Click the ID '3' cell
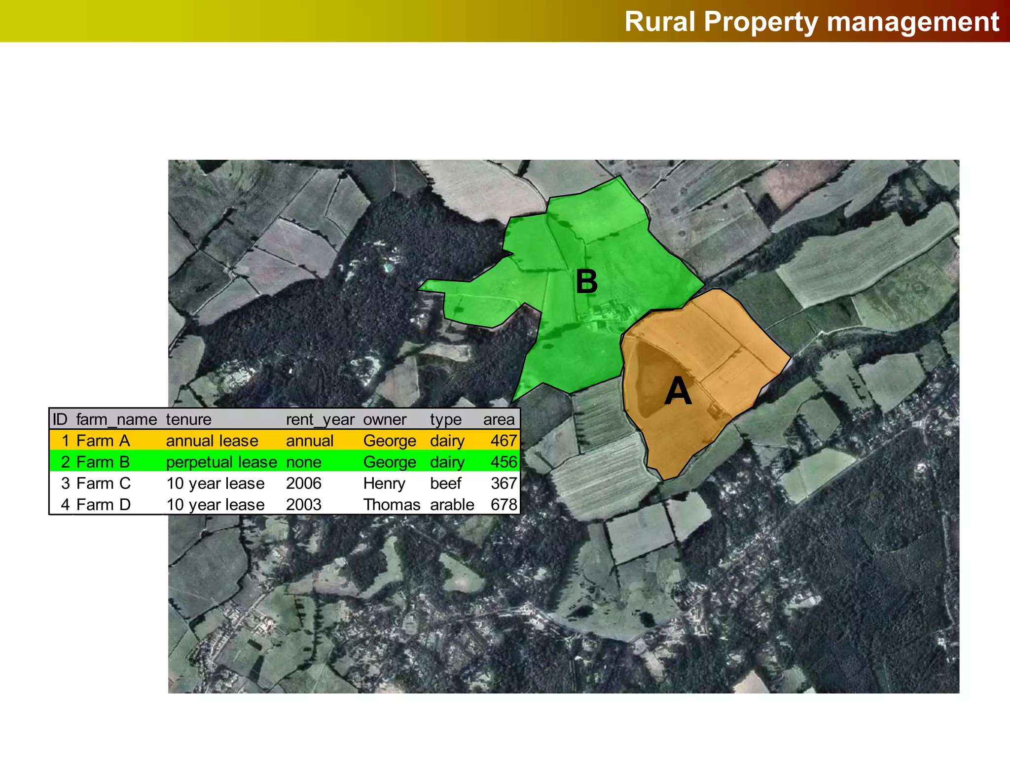 (66, 483)
